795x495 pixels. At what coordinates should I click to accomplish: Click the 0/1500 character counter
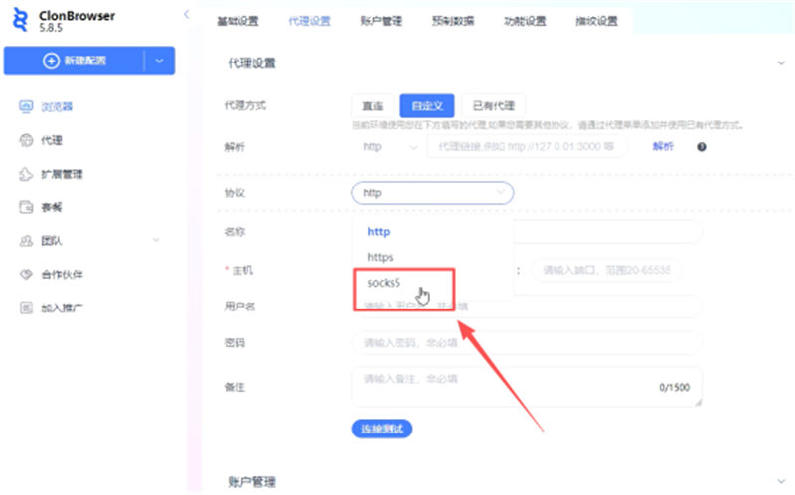point(675,388)
